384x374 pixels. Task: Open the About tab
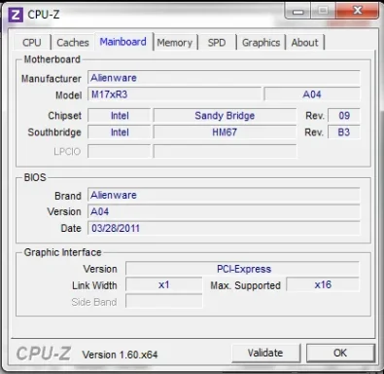coord(304,43)
